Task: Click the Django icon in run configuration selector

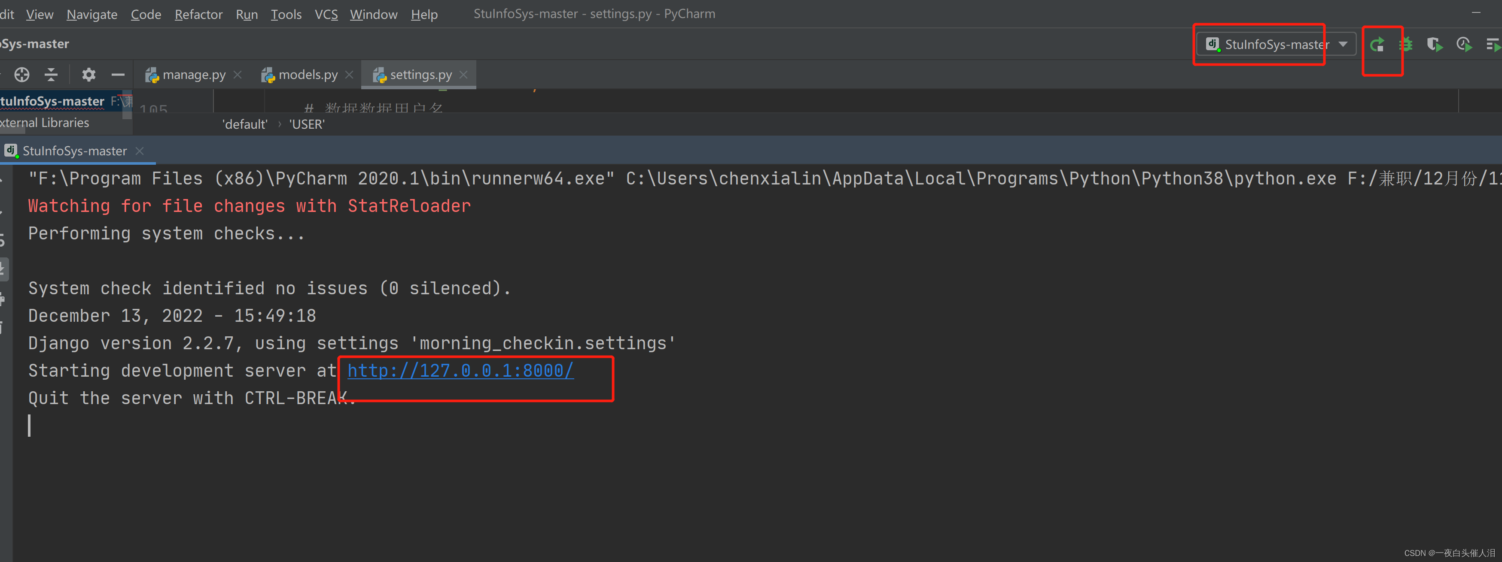Action: pyautogui.click(x=1212, y=44)
